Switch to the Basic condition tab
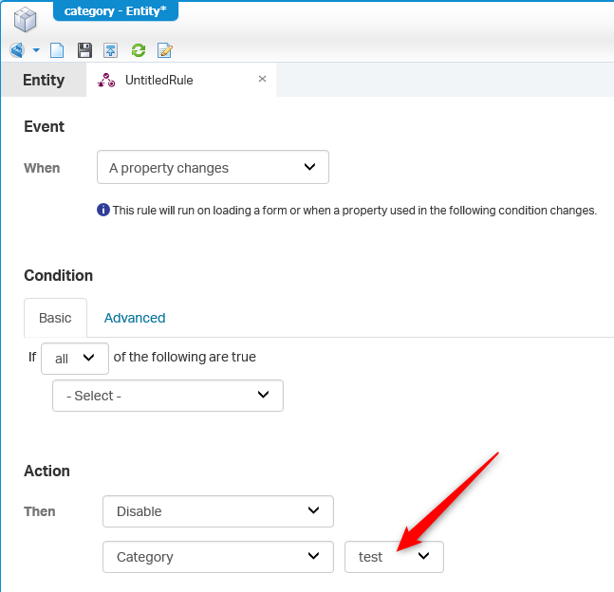Image resolution: width=614 pixels, height=592 pixels. [55, 318]
